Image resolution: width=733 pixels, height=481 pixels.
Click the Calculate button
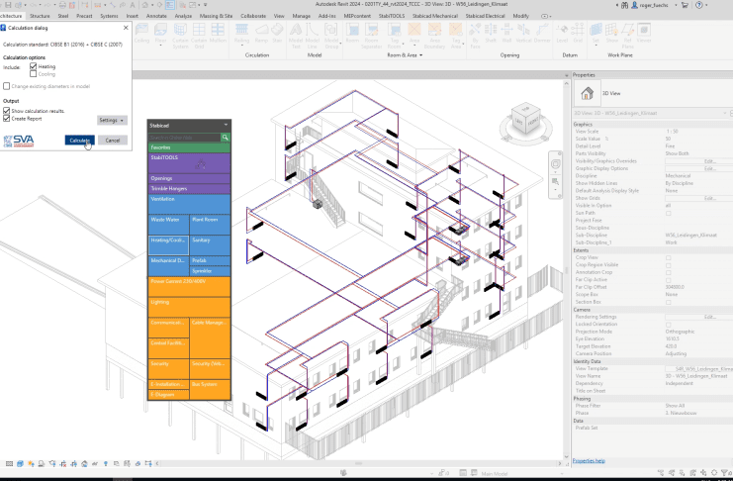(81, 141)
